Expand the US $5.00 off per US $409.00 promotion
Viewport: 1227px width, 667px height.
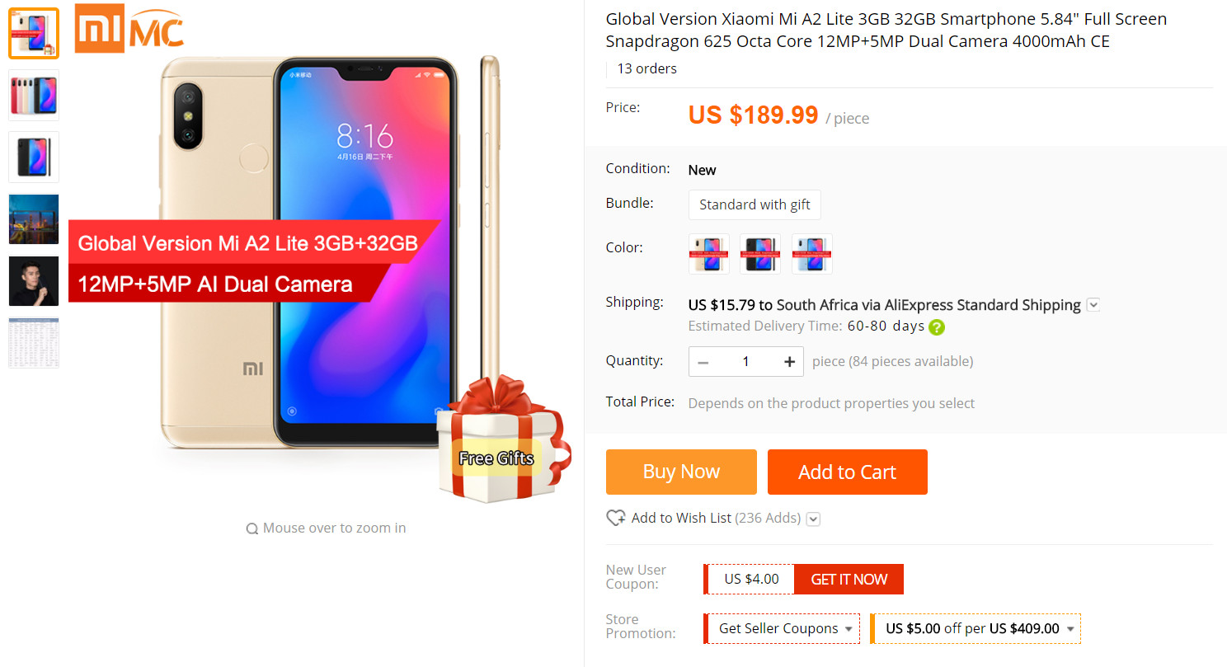976,628
